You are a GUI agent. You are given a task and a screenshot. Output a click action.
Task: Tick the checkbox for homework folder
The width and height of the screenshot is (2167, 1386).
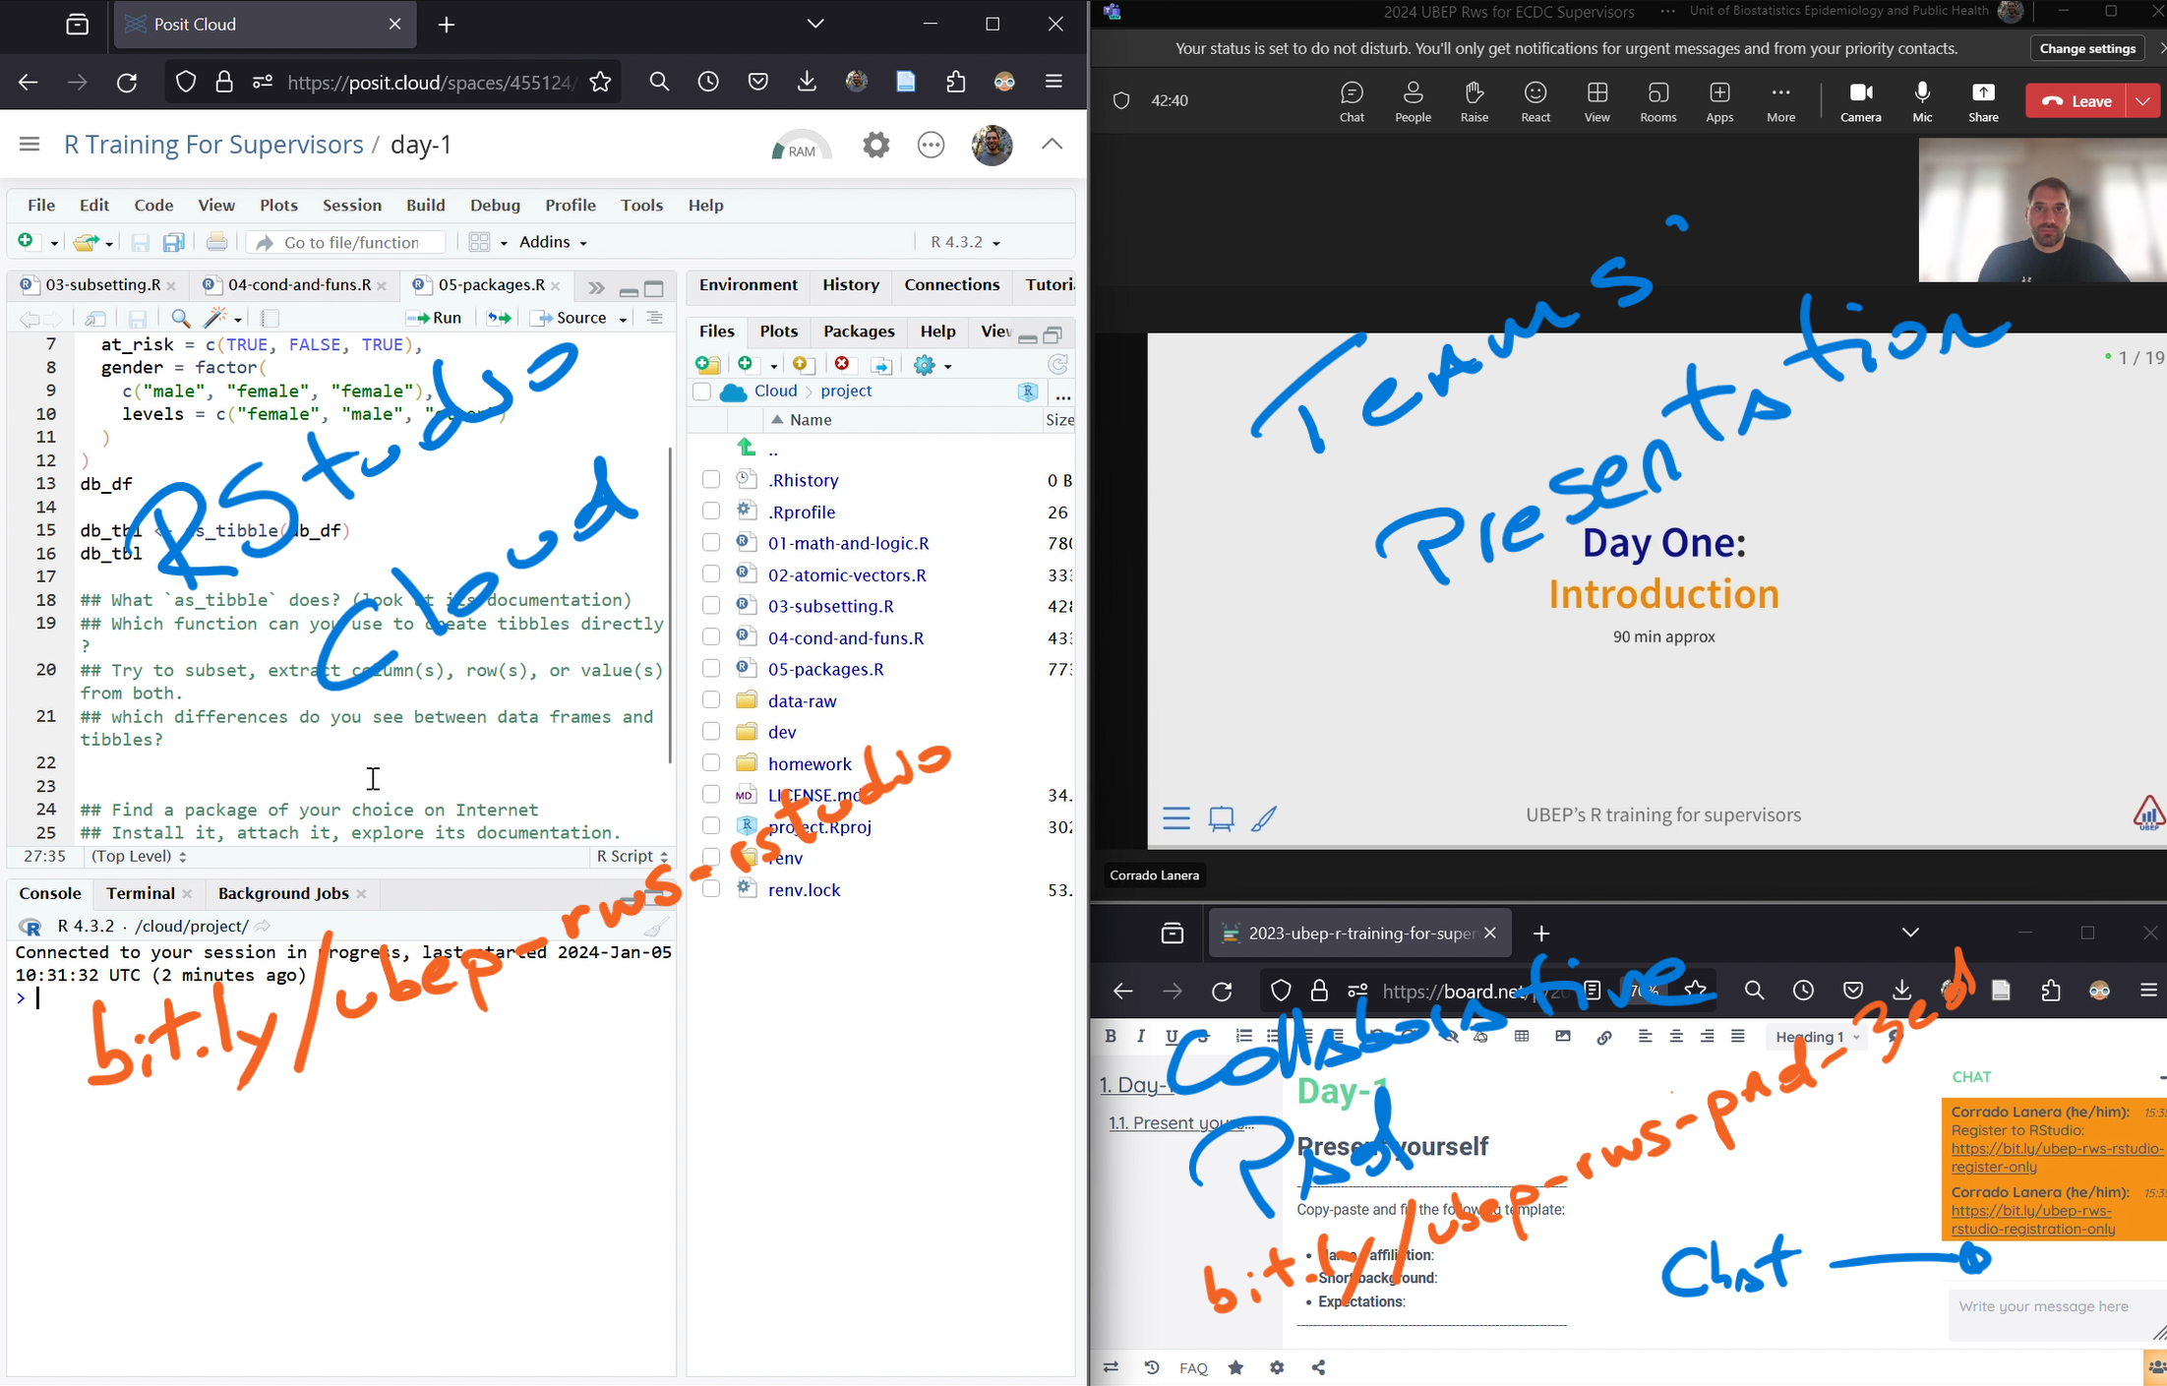[711, 763]
